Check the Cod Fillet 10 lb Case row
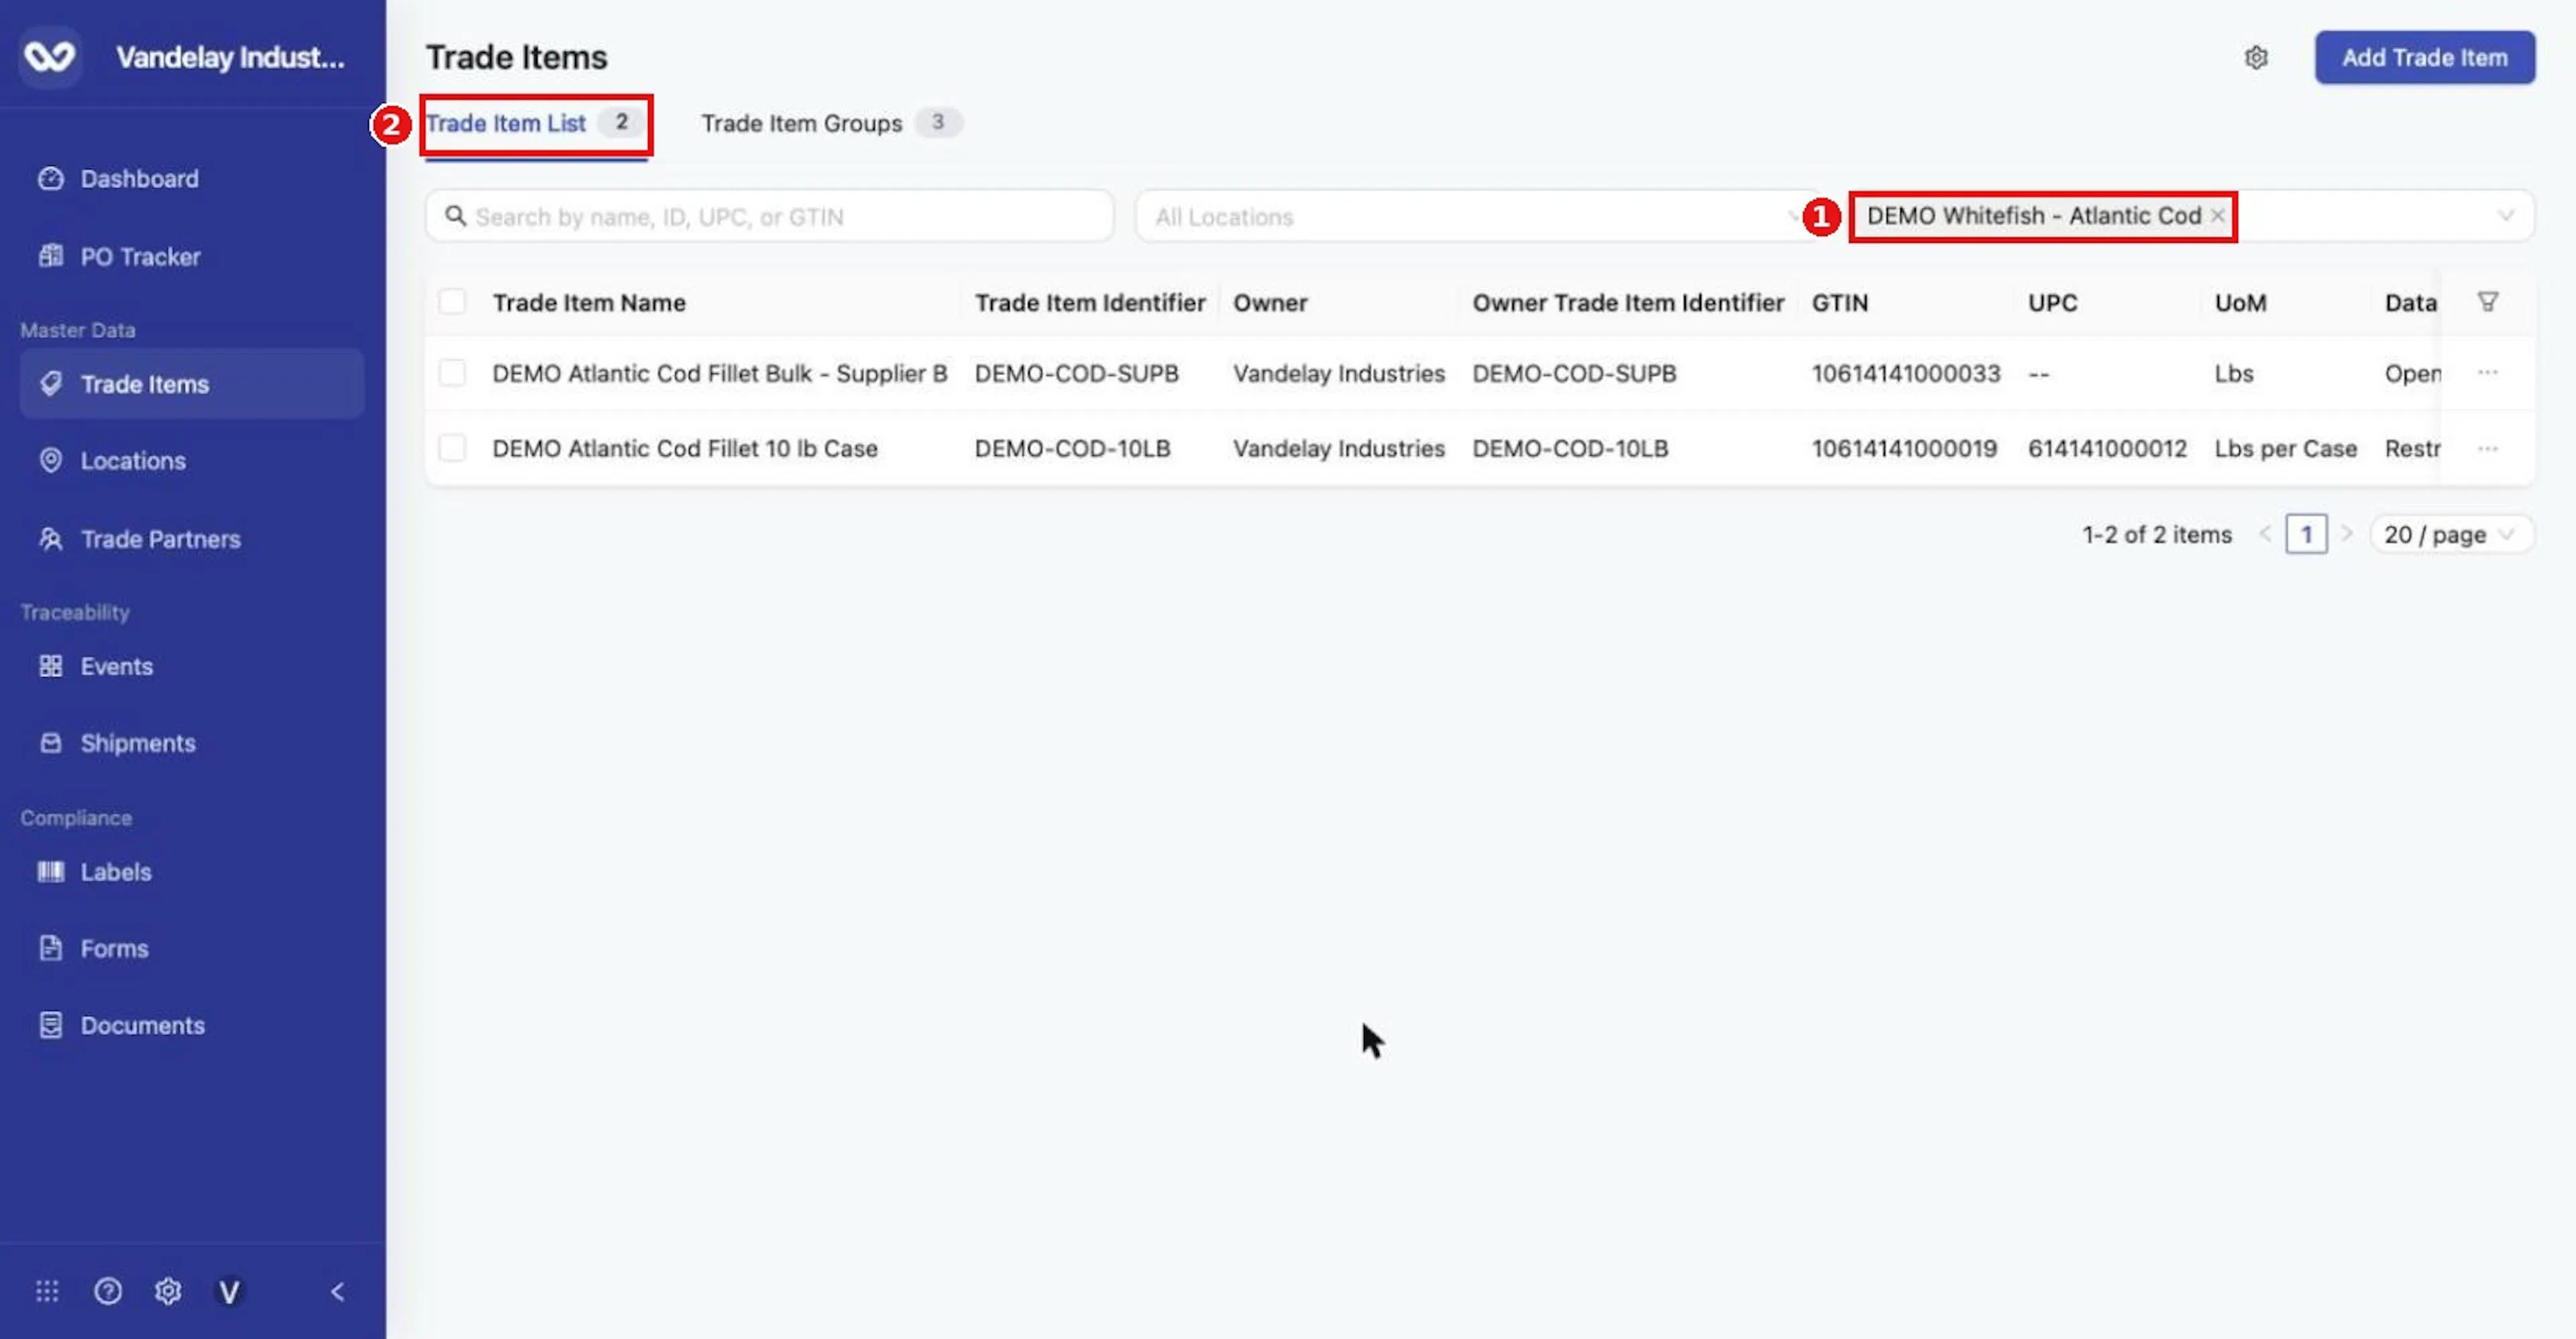The image size is (2576, 1339). [452, 447]
